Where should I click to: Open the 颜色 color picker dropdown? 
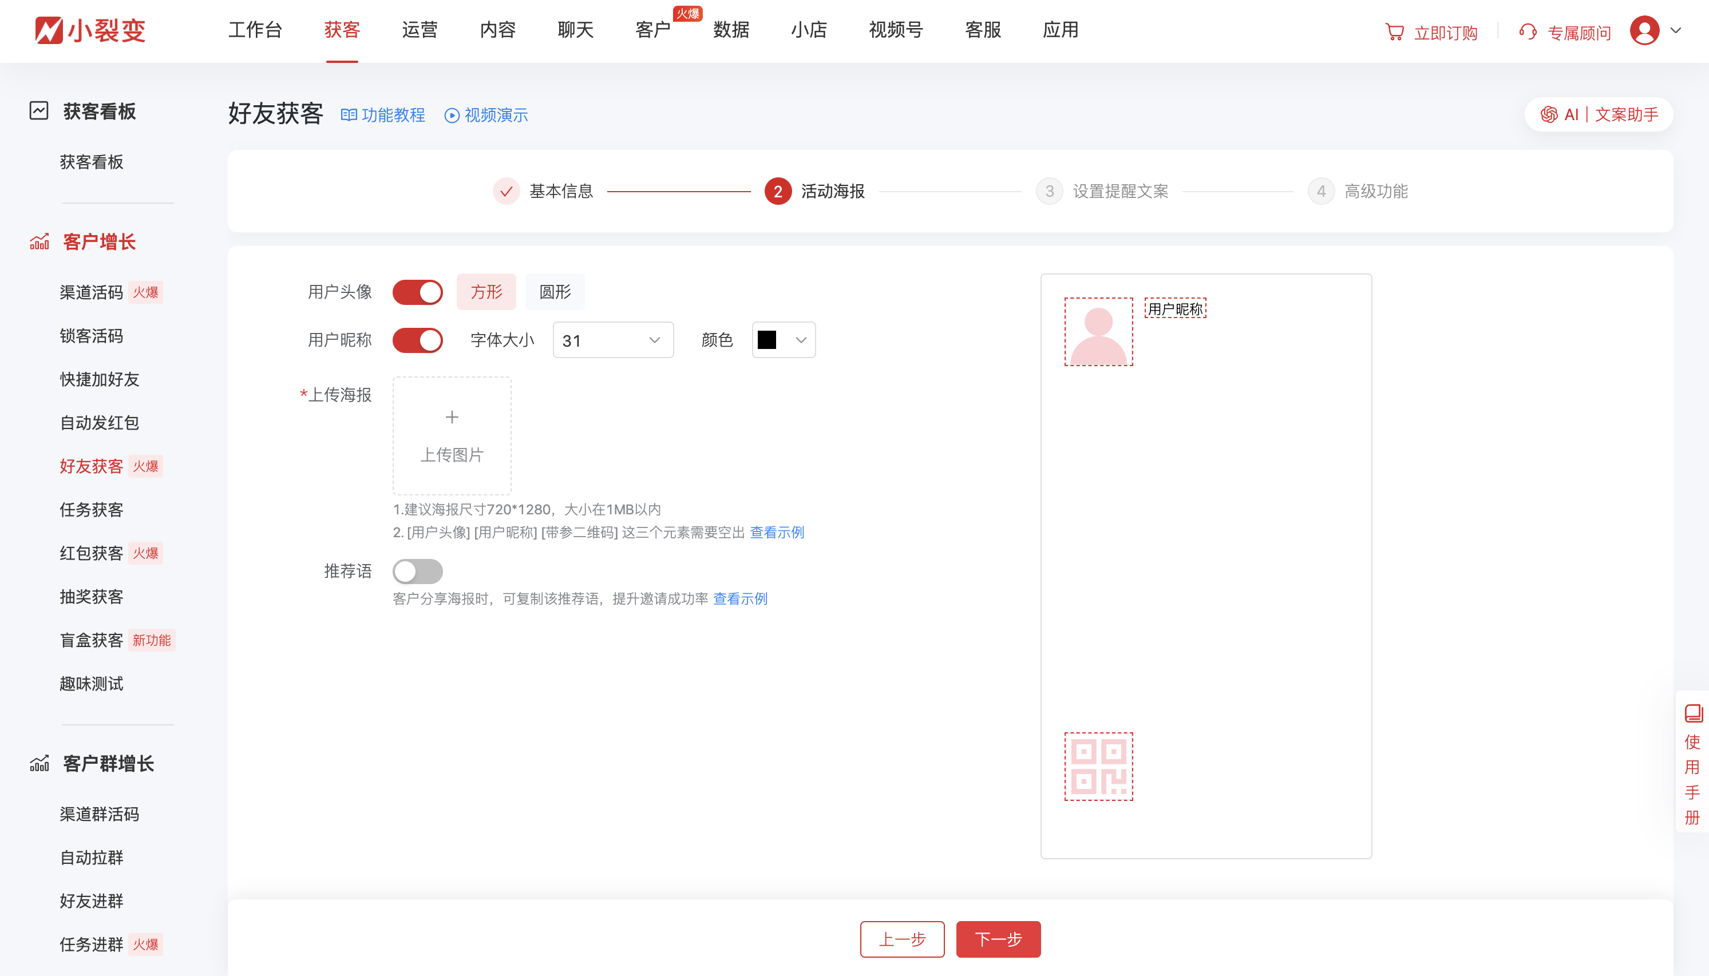click(800, 340)
